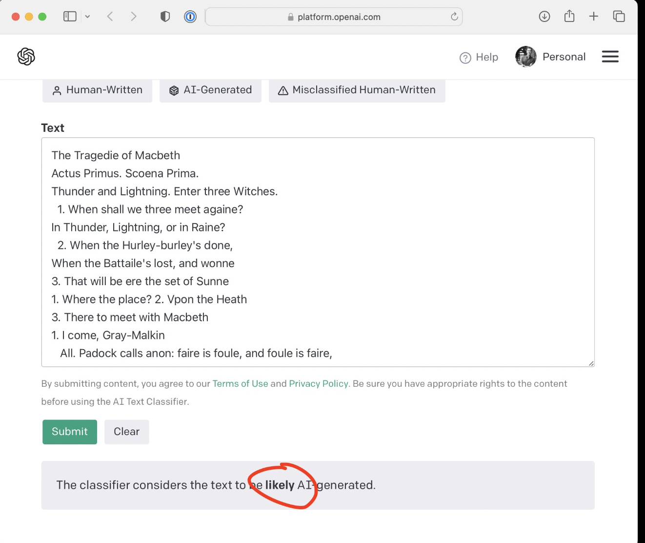The width and height of the screenshot is (645, 543).
Task: Open the 1Password extension icon
Action: (x=190, y=16)
